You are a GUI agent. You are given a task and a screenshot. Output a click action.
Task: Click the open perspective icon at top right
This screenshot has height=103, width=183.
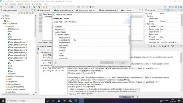(170, 7)
